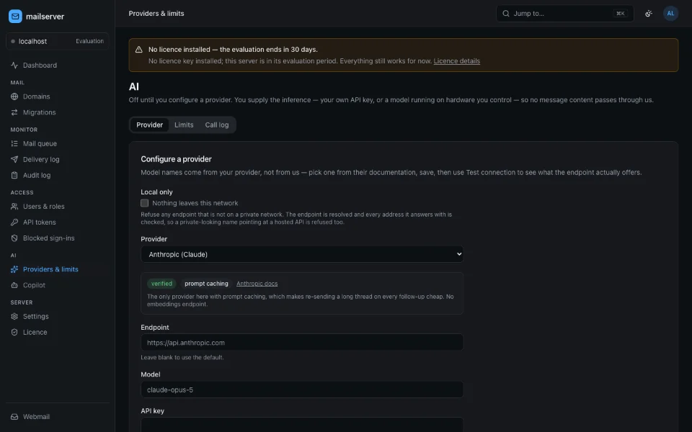Open the Provider dropdown

[x=302, y=254]
